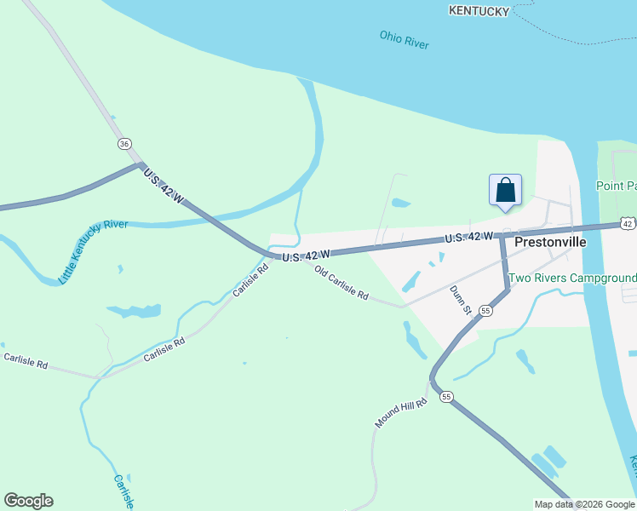Viewport: 637px width, 511px height.
Task: Click the Carlisle creek label at the bottom
Action: [123, 491]
